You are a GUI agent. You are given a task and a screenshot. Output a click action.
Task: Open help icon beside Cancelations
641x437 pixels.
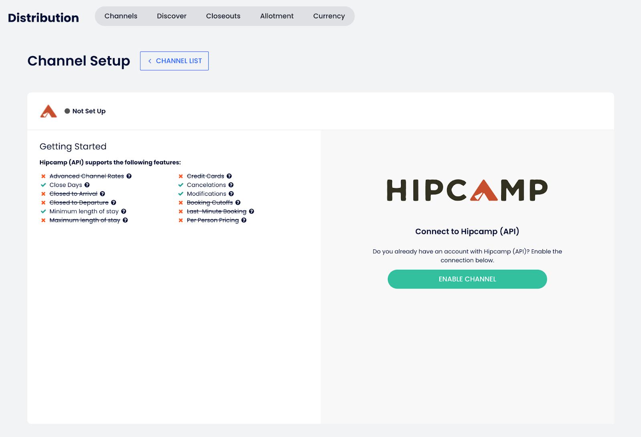tap(231, 185)
